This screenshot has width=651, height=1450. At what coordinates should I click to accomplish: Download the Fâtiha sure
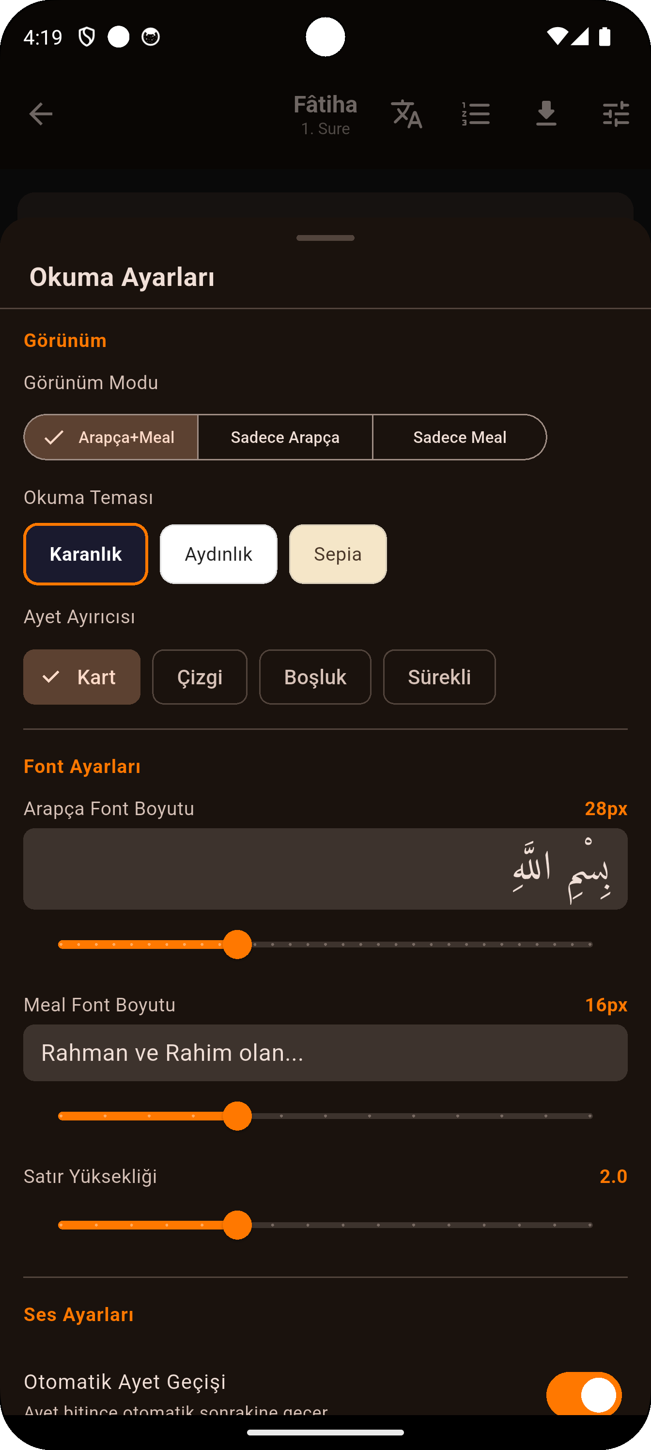[x=545, y=114]
